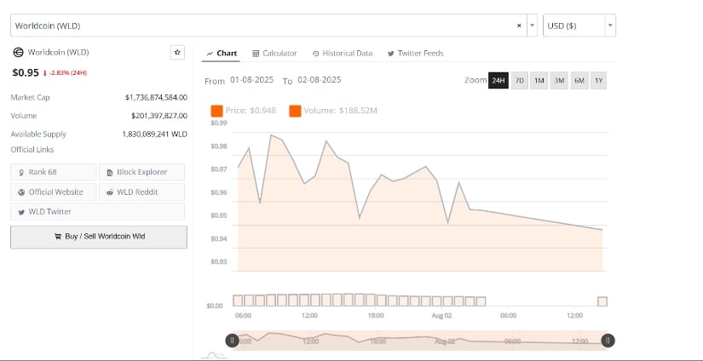The image size is (703, 361).
Task: Click the chart range slider's right handle
Action: click(x=608, y=341)
